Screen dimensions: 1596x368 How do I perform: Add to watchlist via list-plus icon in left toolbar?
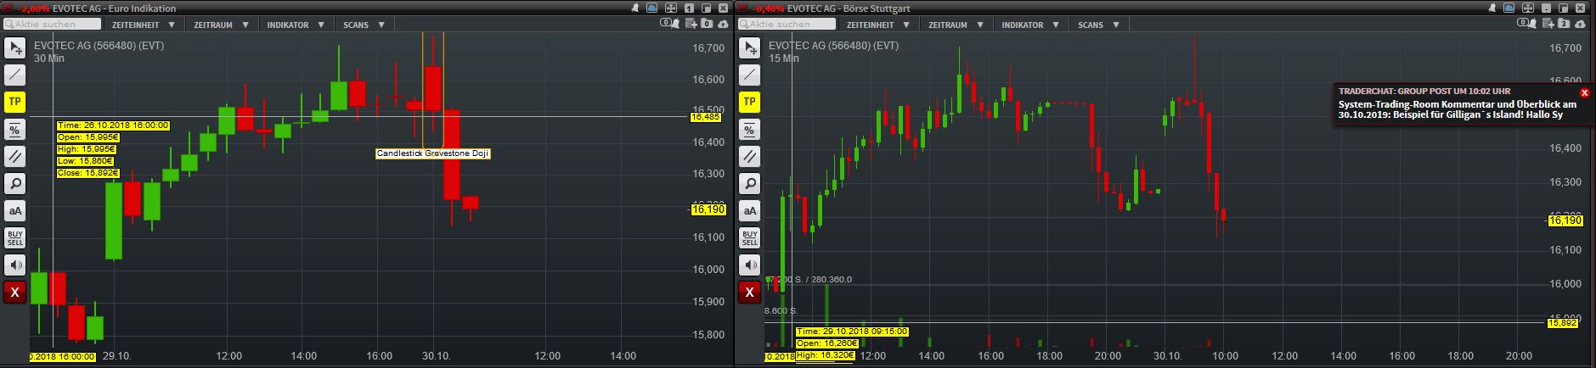click(691, 23)
